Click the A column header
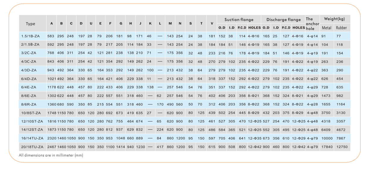Viewport: 372px width, 169px height. [51, 23]
